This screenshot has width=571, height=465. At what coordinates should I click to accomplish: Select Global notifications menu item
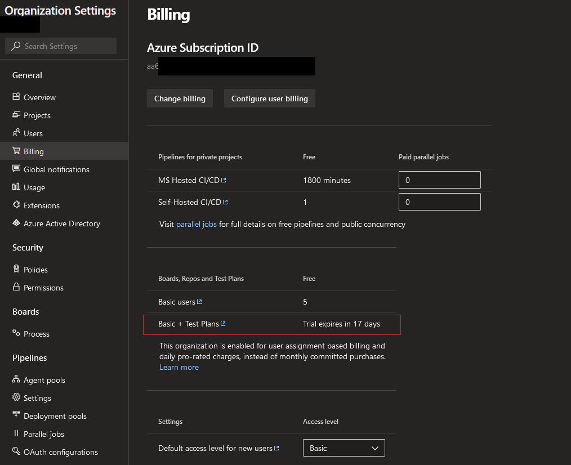point(56,169)
